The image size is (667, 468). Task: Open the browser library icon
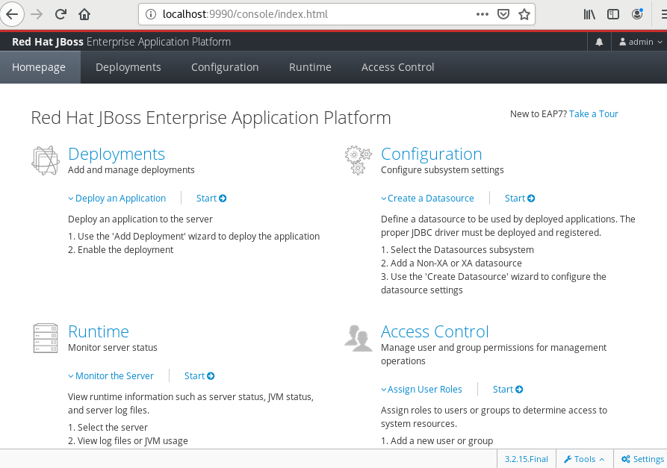589,13
